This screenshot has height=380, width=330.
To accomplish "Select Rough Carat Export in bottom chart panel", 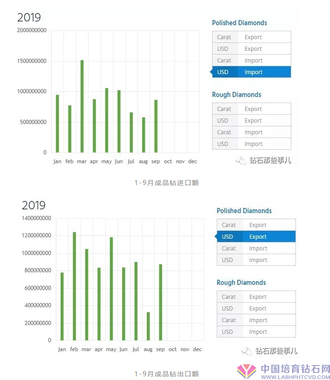I will point(256,297).
